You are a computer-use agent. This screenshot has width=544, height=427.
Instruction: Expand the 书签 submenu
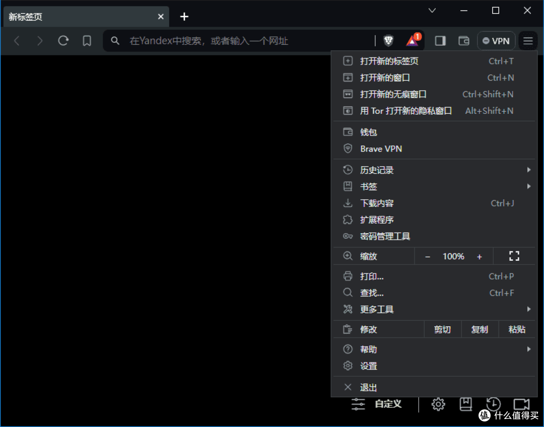point(434,187)
